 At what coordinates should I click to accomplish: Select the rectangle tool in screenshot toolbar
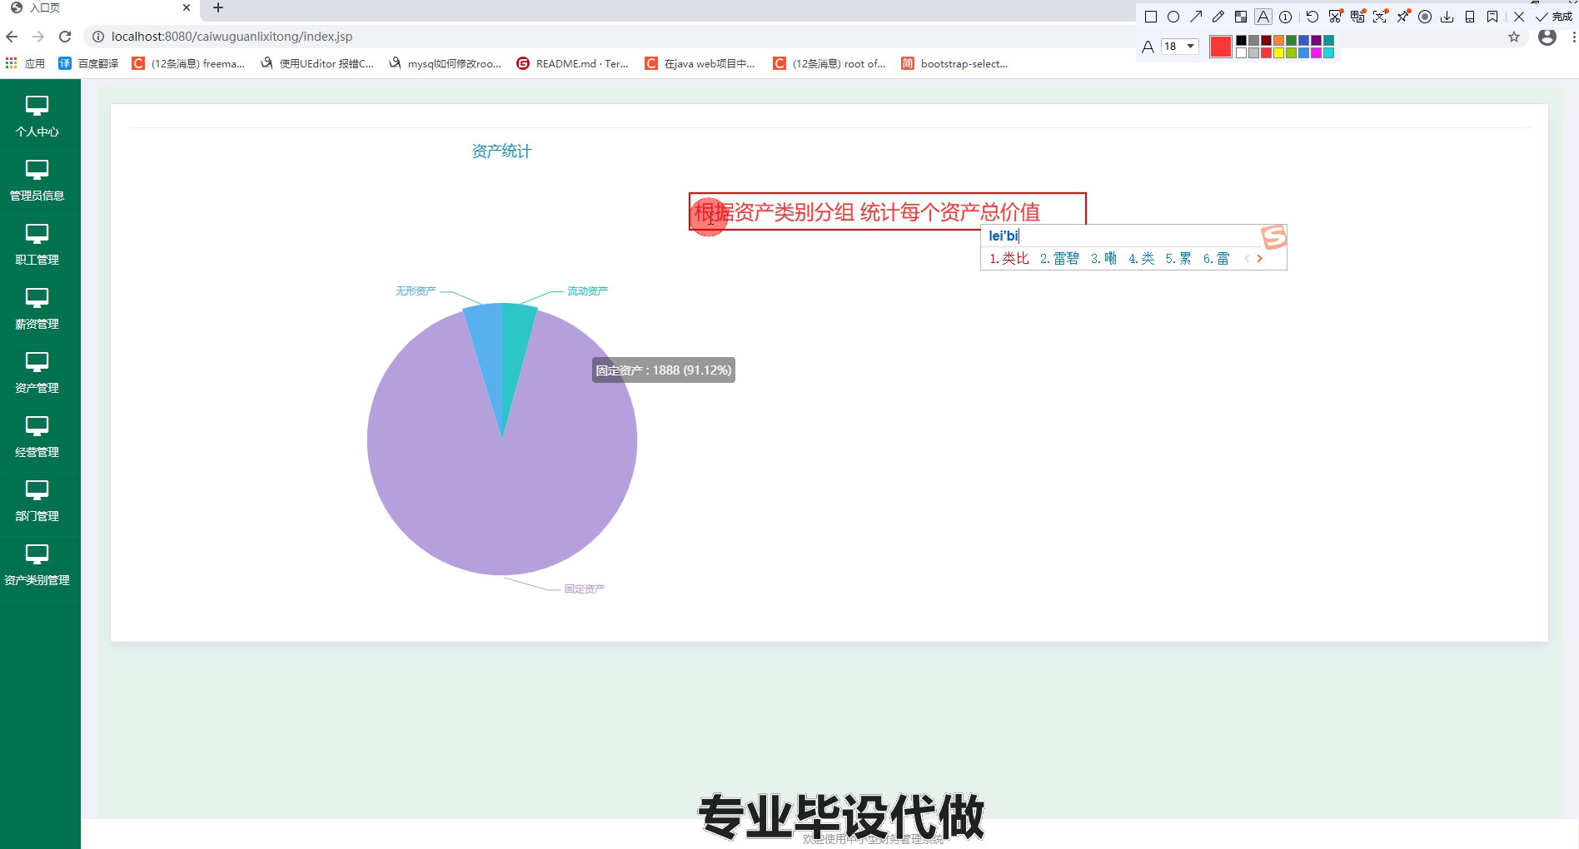click(x=1151, y=17)
